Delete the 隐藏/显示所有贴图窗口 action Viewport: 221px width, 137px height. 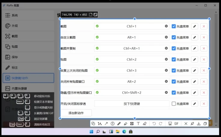204,93
